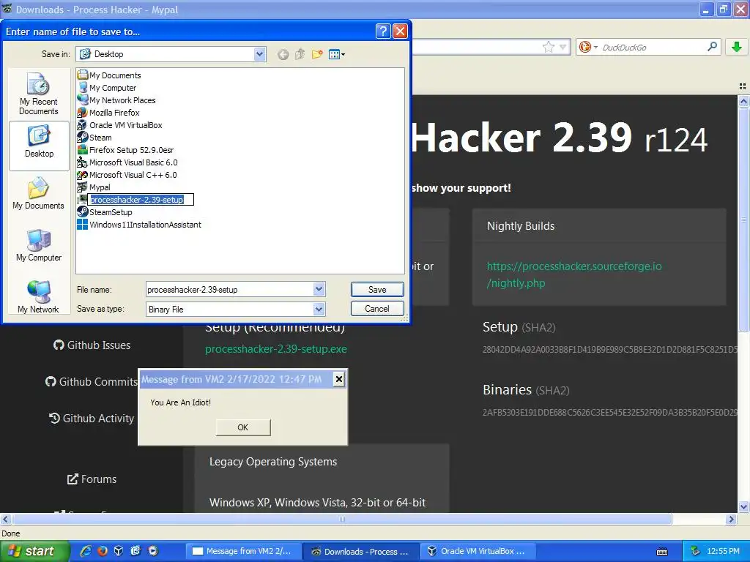Image resolution: width=750 pixels, height=562 pixels.
Task: Expand the Save as type dropdown
Action: point(319,310)
